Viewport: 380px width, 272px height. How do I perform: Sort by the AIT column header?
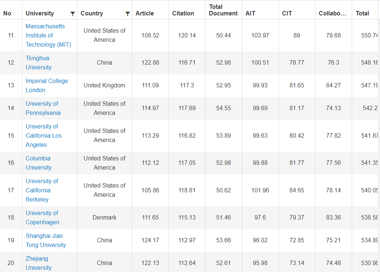pyautogui.click(x=250, y=13)
